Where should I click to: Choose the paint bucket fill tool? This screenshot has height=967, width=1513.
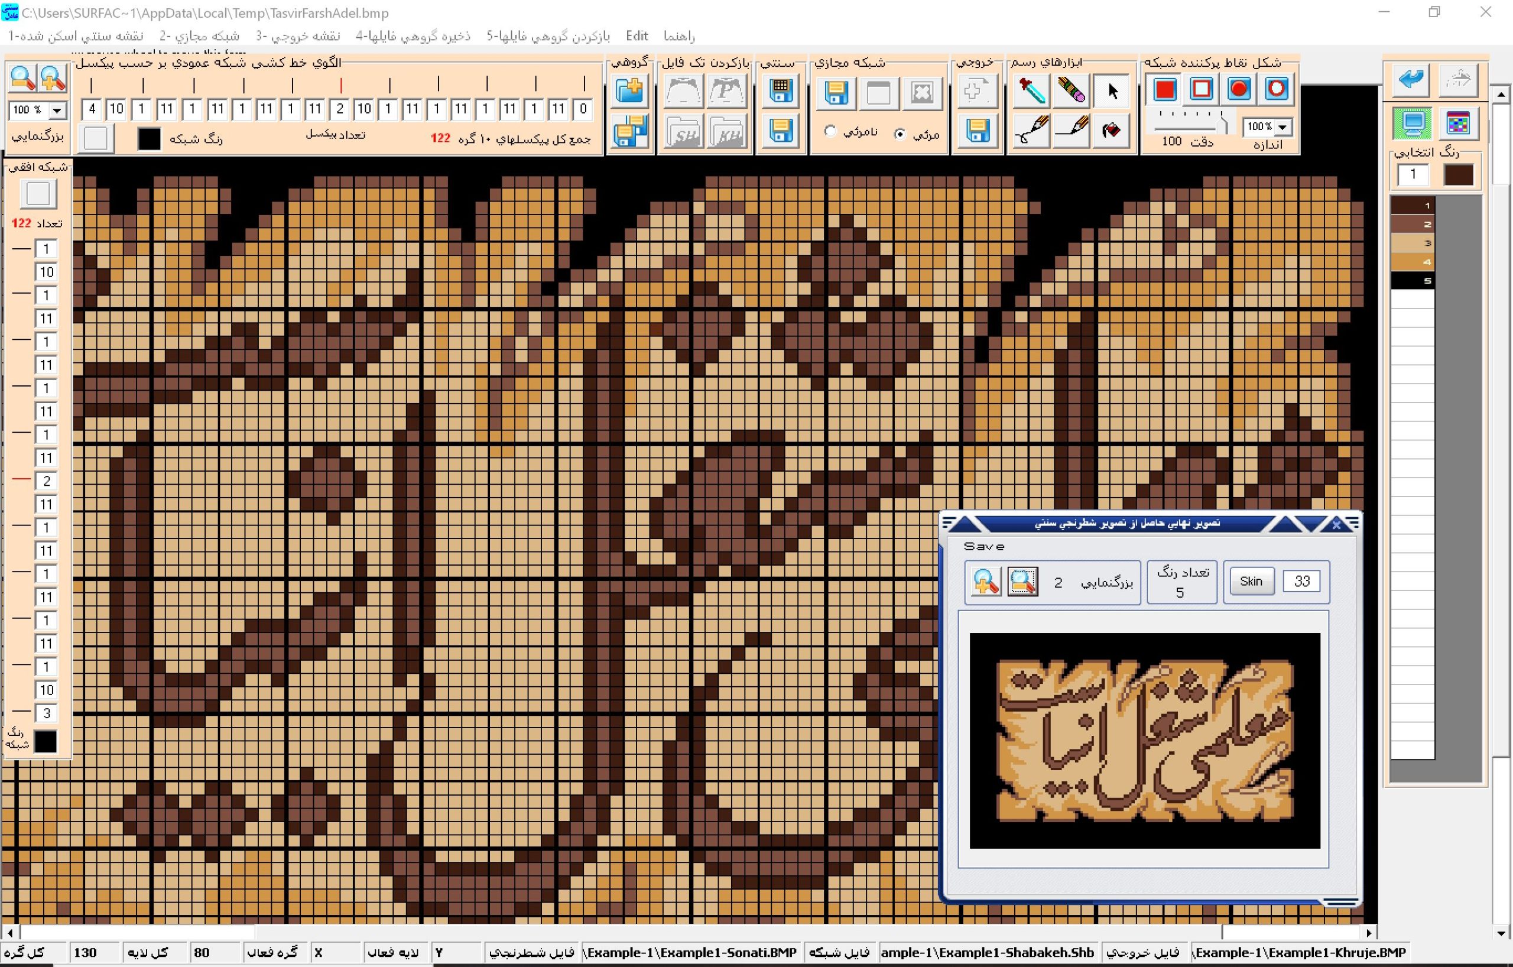click(1111, 130)
